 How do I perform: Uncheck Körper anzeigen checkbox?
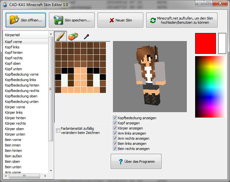[115, 128]
